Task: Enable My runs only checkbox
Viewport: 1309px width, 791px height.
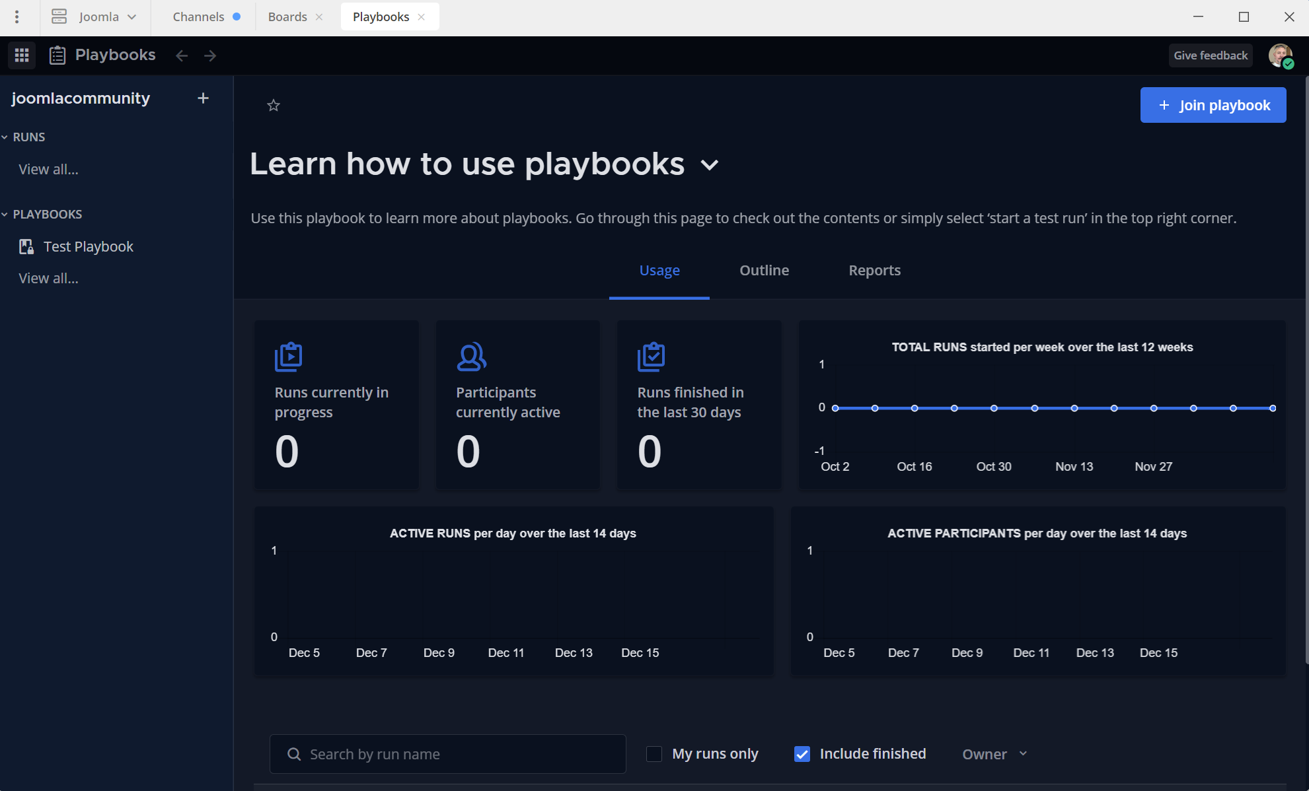Action: point(654,754)
